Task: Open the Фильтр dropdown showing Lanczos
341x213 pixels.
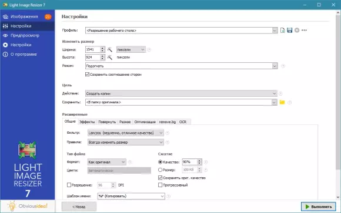Action: point(126,133)
